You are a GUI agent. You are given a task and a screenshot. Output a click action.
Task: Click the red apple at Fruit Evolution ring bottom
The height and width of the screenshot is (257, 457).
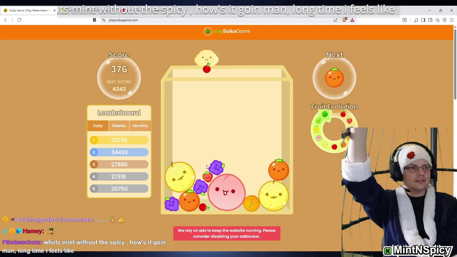tap(334, 147)
